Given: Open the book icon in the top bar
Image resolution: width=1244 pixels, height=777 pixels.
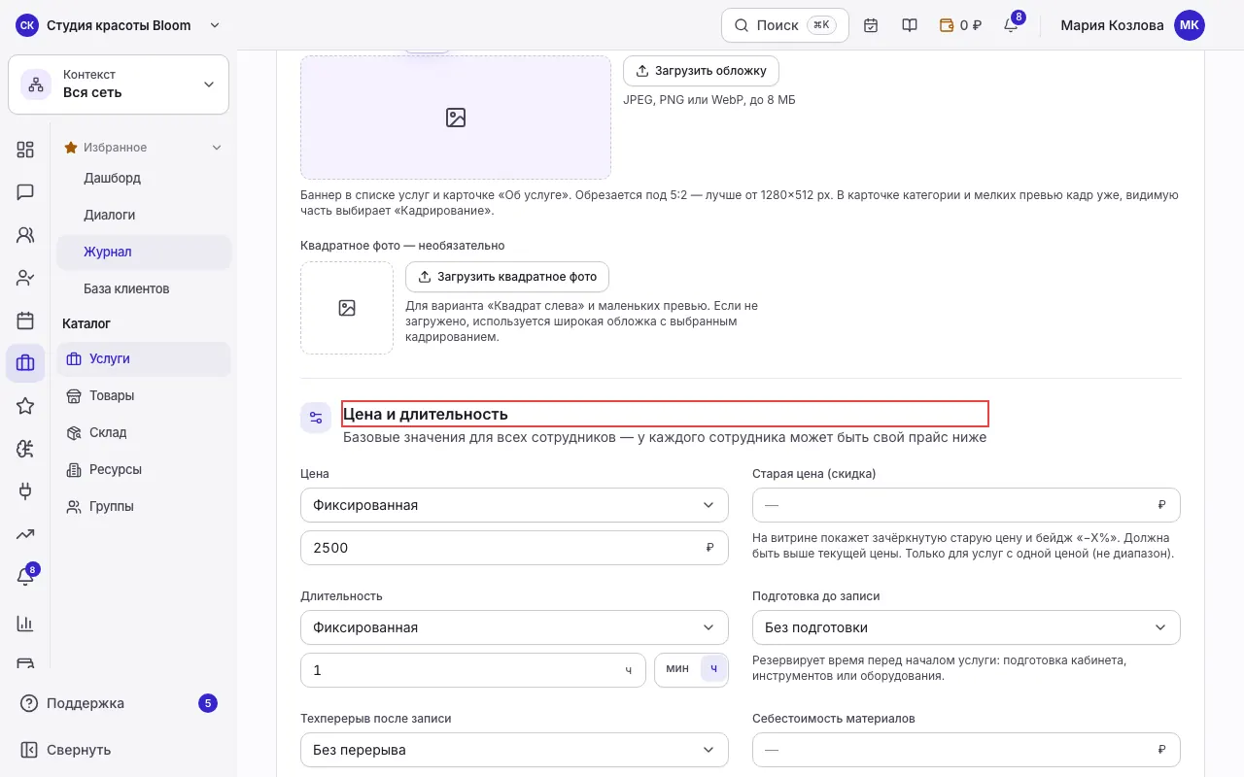Looking at the screenshot, I should 910,25.
